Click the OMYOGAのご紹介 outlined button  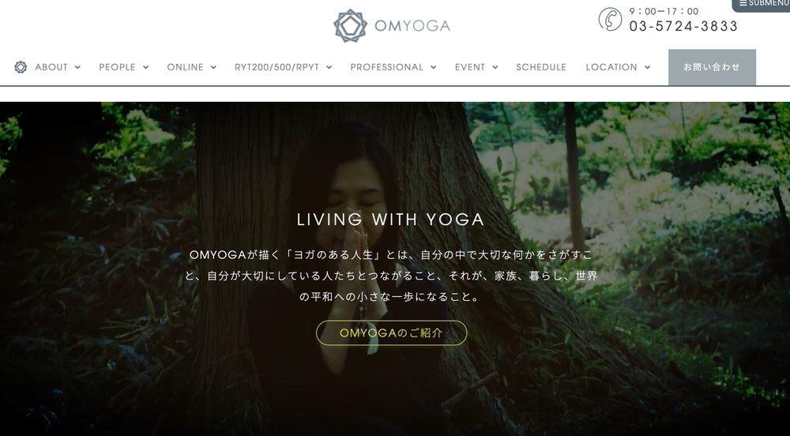(x=392, y=333)
